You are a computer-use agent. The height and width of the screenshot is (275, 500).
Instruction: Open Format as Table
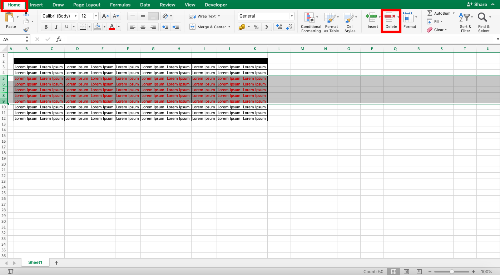coord(331,23)
